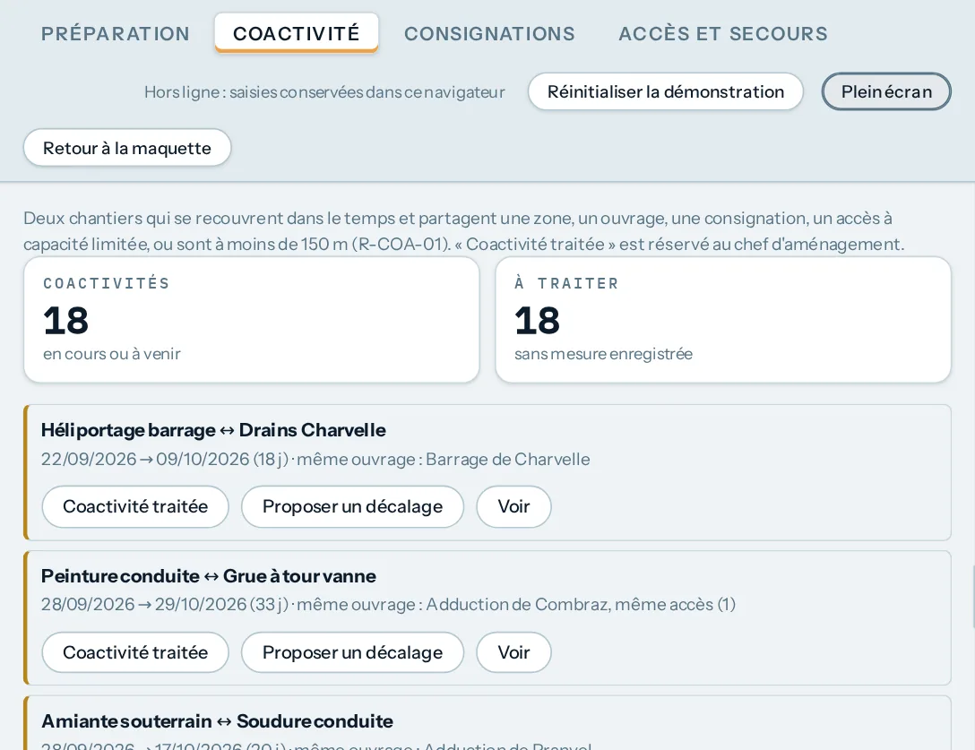Image resolution: width=975 pixels, height=750 pixels.
Task: Select the Peinture conduite ↔ Grue à tour vanne title
Action: [x=208, y=576]
